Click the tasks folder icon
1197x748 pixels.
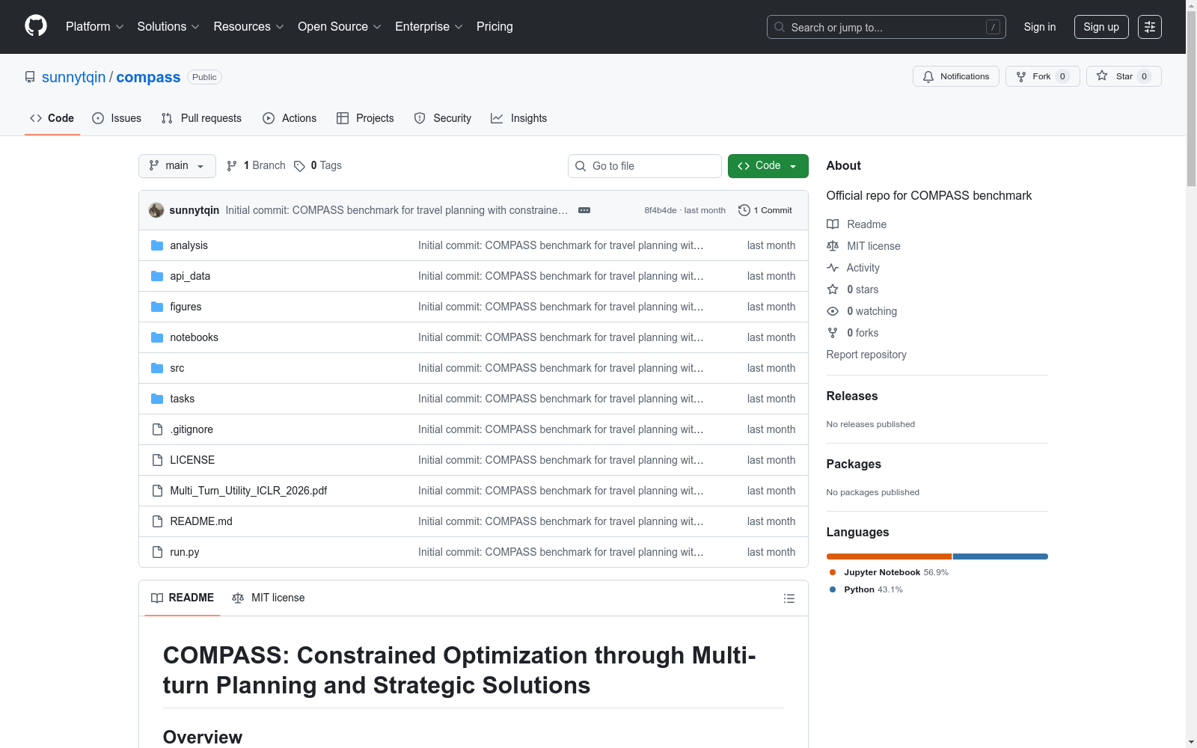[157, 399]
